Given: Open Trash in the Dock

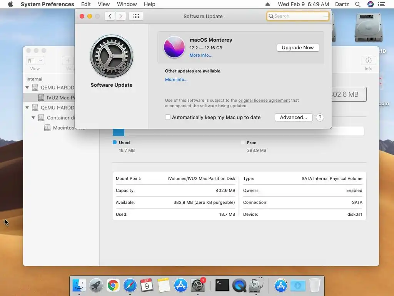Looking at the screenshot, I should [x=314, y=285].
